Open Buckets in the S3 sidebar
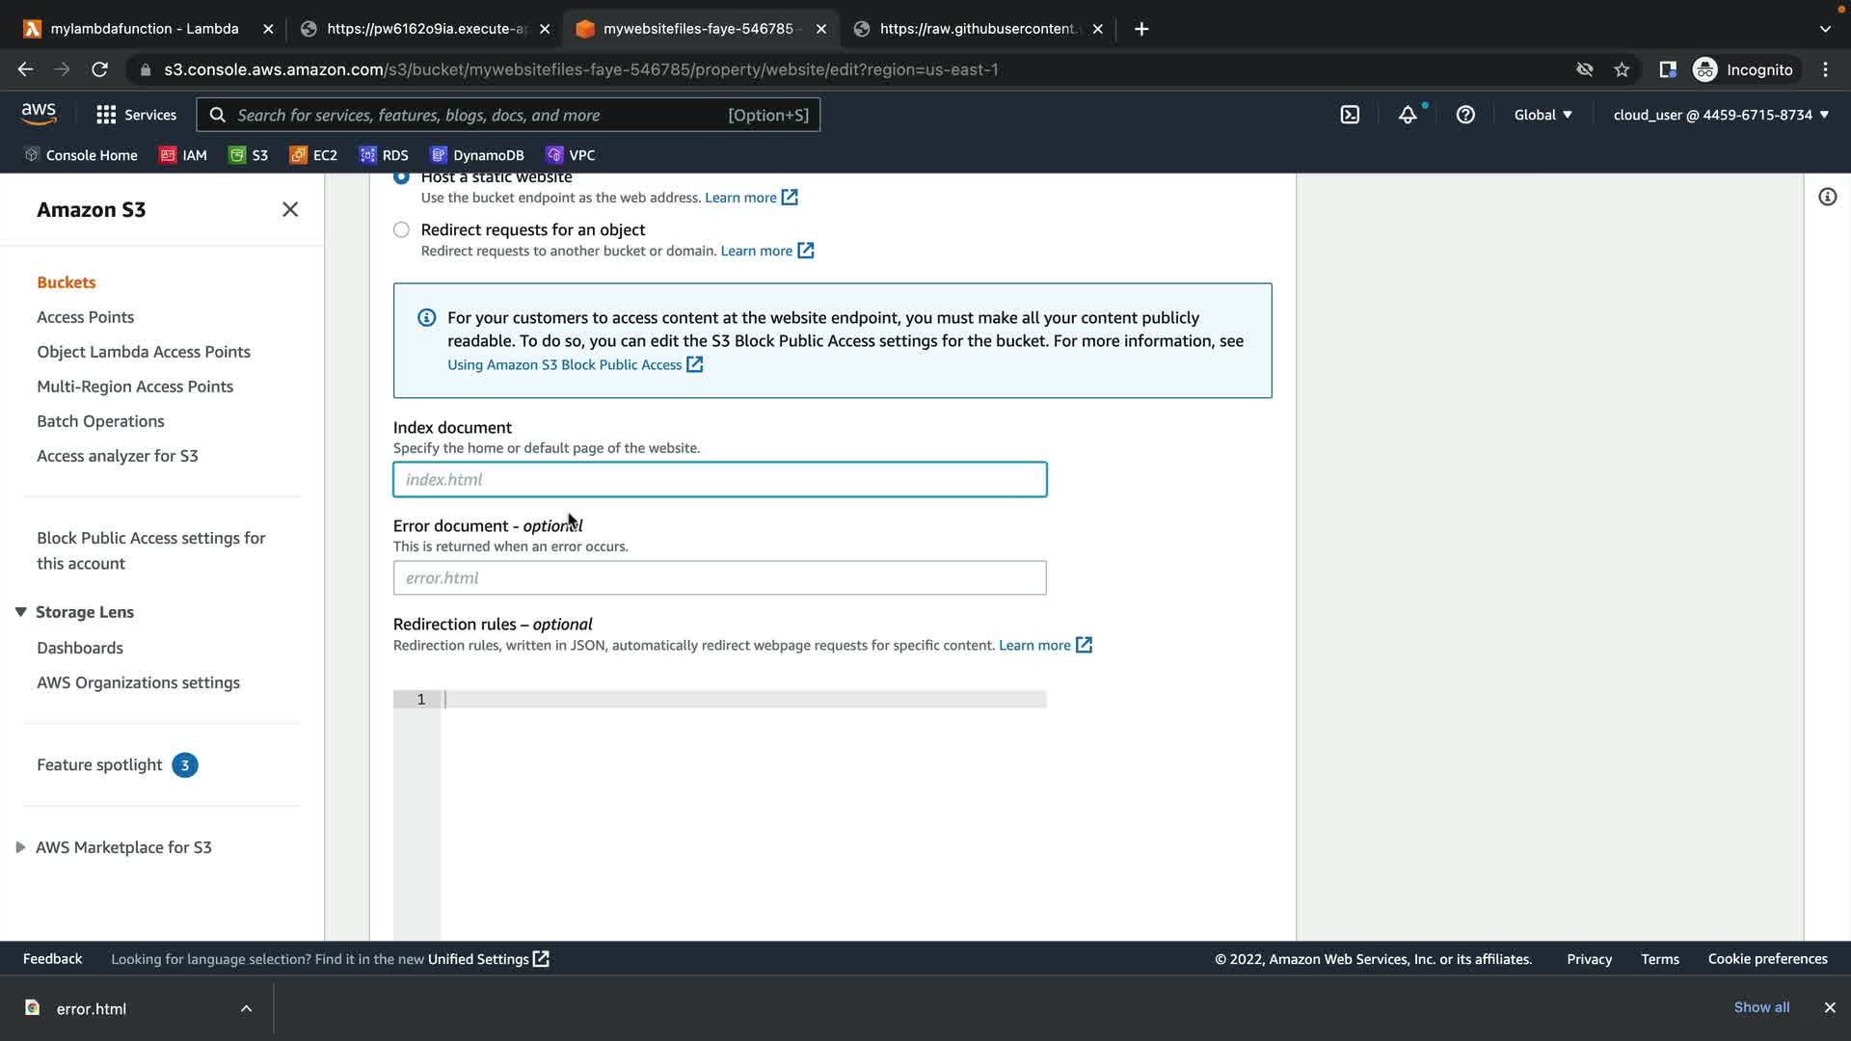The image size is (1851, 1041). click(67, 282)
